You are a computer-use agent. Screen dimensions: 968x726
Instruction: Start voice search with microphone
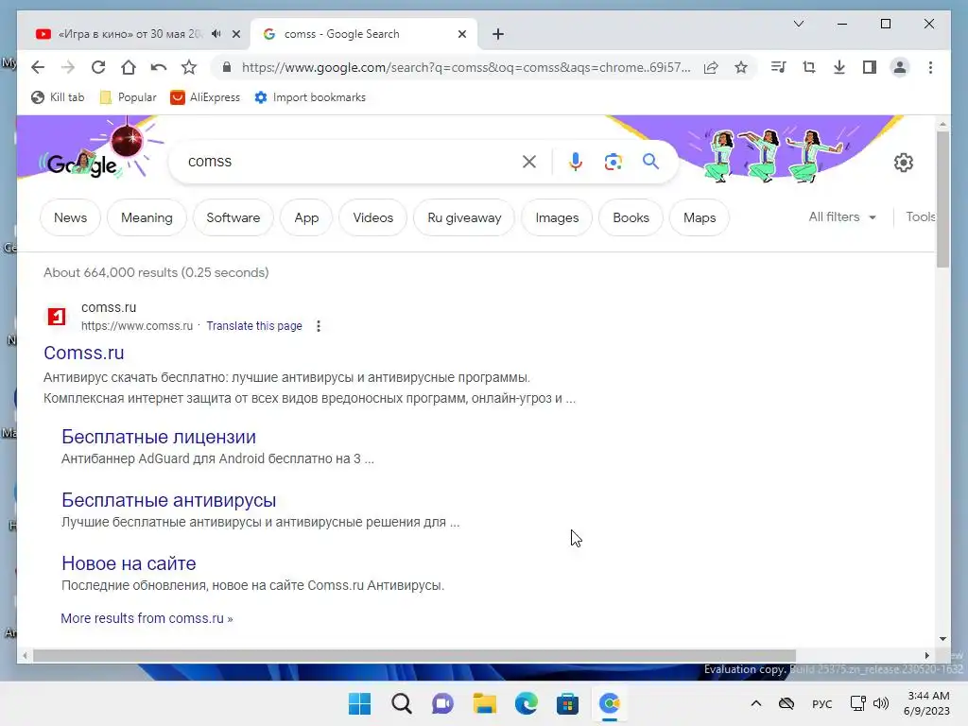576,162
